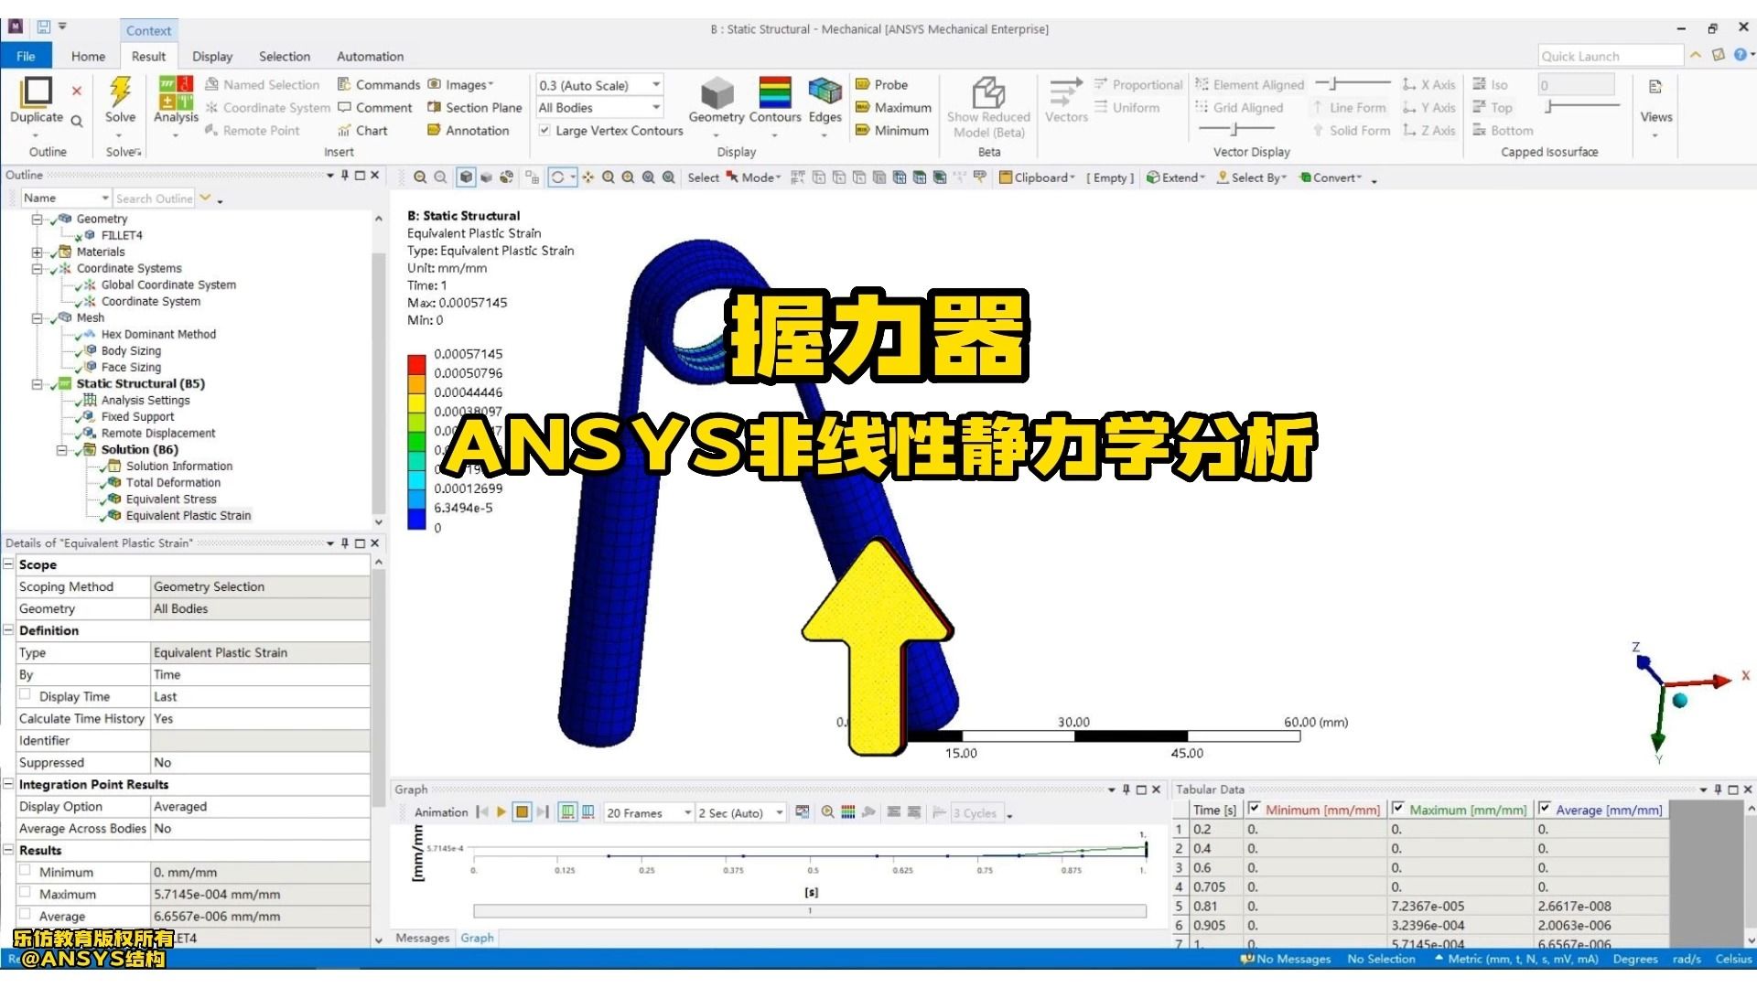Viewport: 1757px width, 988px height.
Task: Click Commands in Insert group
Action: pyautogui.click(x=378, y=84)
